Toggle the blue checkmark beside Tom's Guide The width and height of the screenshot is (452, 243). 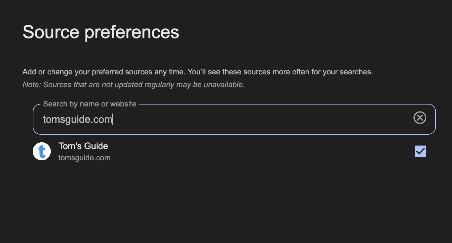tap(420, 151)
